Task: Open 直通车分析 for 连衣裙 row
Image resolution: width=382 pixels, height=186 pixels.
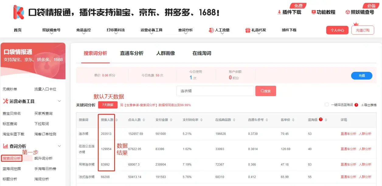Action: (x=349, y=134)
